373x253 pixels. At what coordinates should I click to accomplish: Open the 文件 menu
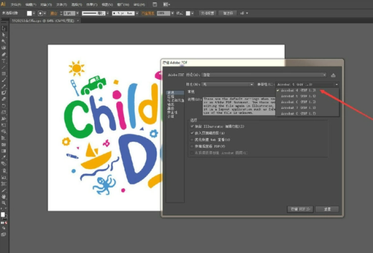click(x=14, y=4)
